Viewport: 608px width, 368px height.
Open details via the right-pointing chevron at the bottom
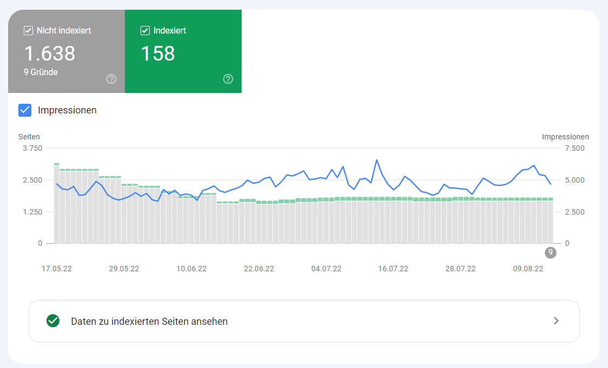pos(556,321)
